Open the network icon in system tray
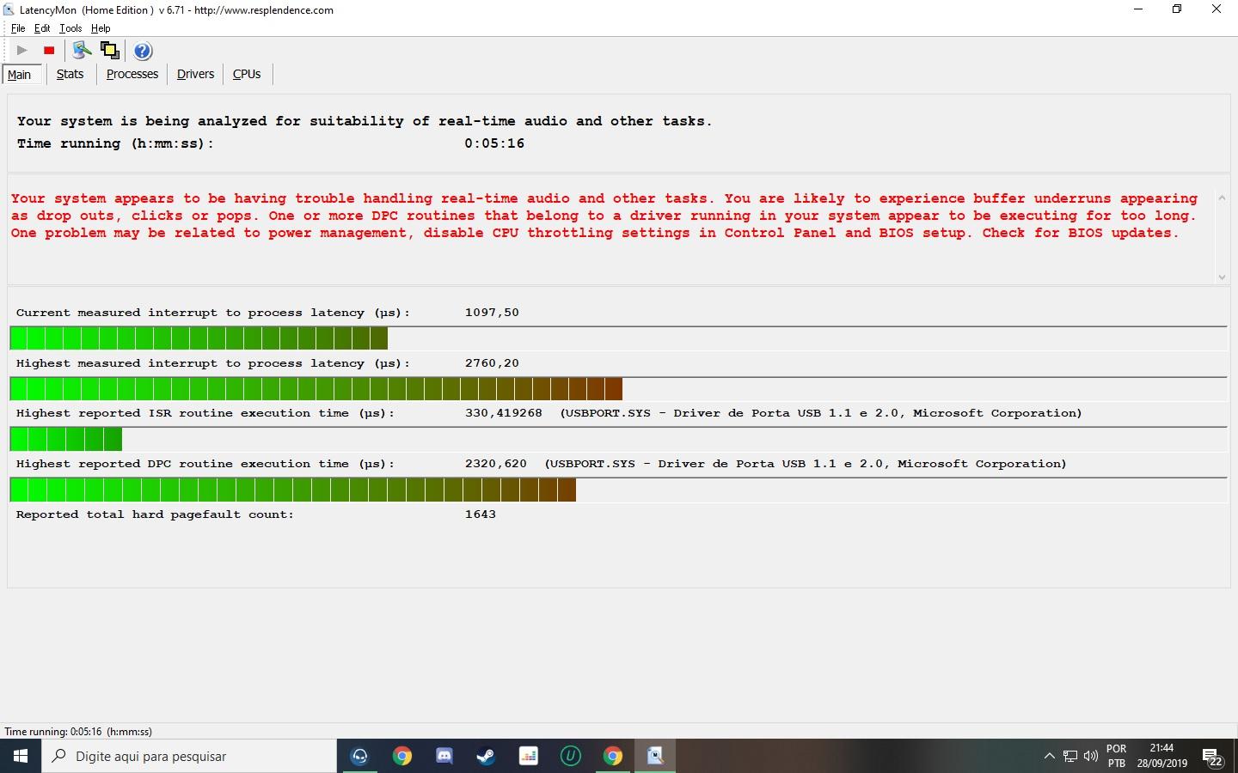Viewport: 1238px width, 773px height. pos(1070,756)
